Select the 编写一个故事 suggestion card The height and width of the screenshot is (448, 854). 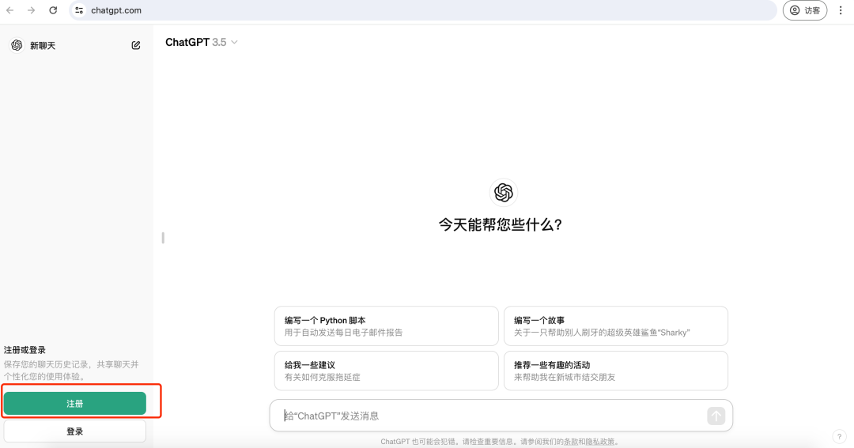coord(615,326)
